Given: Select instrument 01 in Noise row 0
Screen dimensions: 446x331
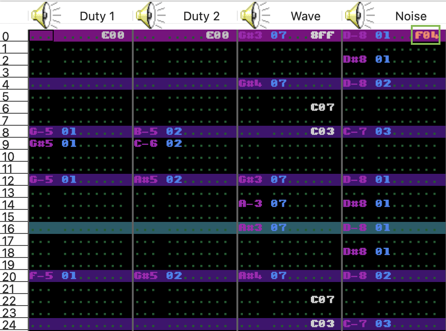Looking at the screenshot, I should [383, 35].
